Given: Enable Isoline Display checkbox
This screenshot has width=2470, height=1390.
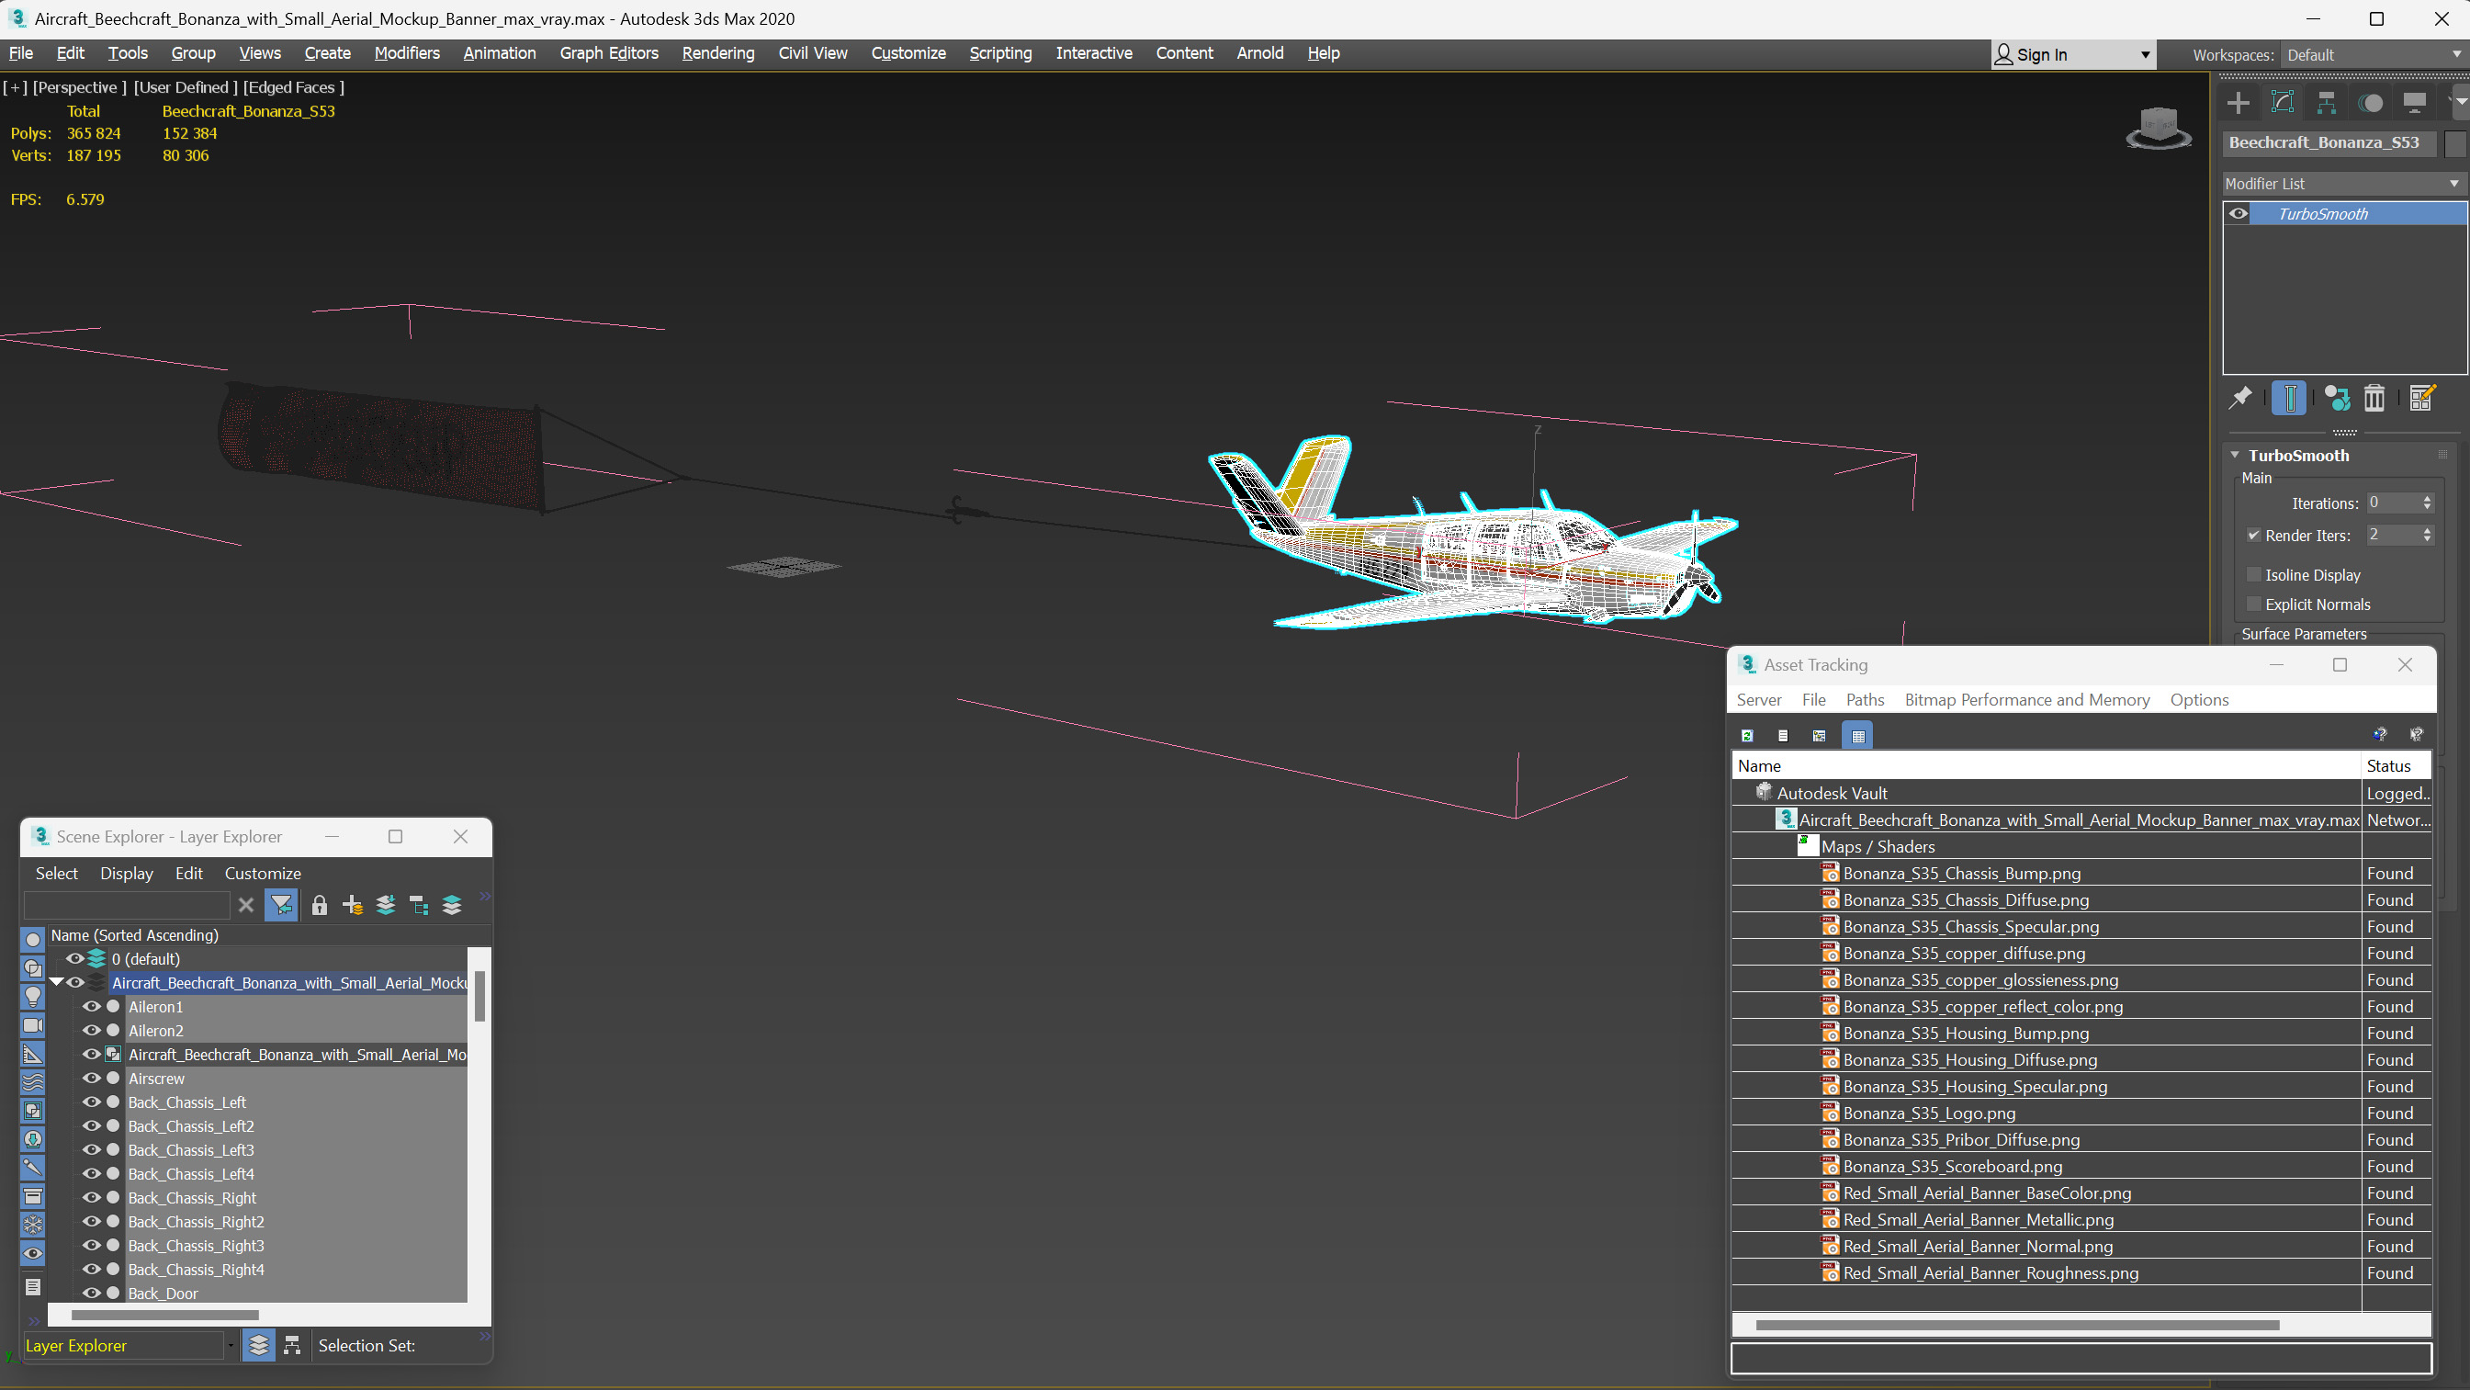Looking at the screenshot, I should point(2253,574).
